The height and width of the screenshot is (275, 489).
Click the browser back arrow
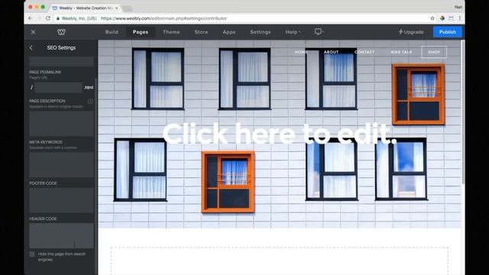31,18
